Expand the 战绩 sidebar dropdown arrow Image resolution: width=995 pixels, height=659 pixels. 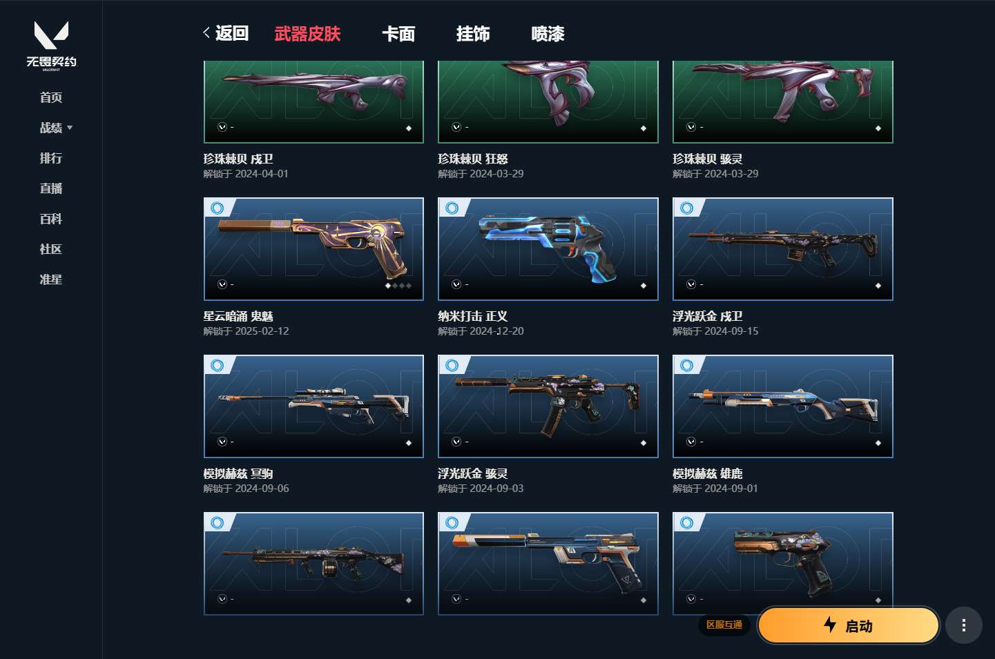pyautogui.click(x=70, y=128)
